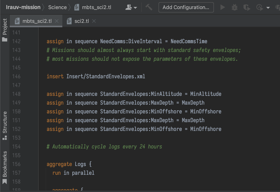Select the mbts_sci2.tl editor tab
The image size is (280, 192).
pos(37,21)
